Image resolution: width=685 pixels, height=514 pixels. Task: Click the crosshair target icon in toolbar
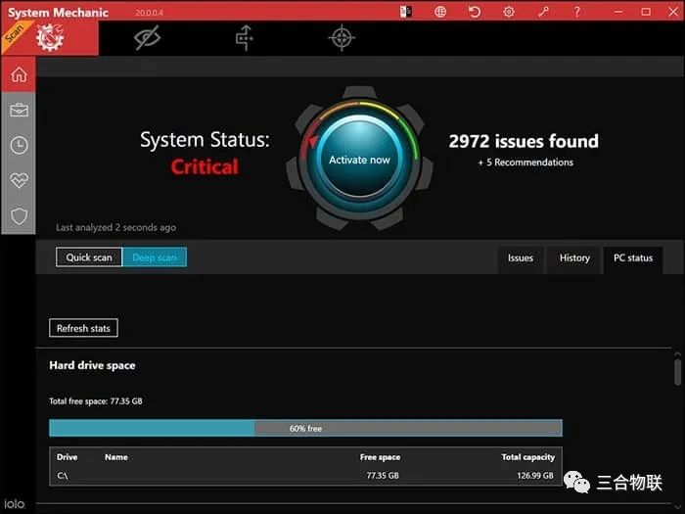pos(341,38)
